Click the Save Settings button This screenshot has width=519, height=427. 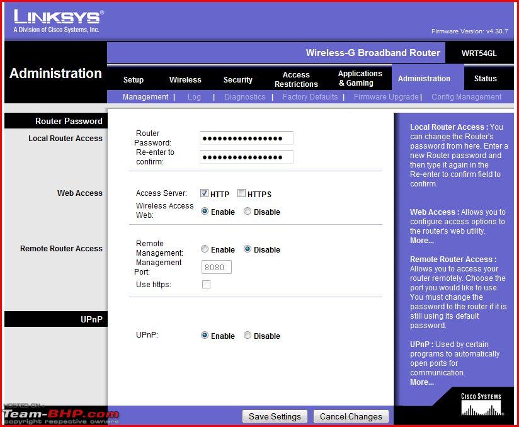[275, 416]
